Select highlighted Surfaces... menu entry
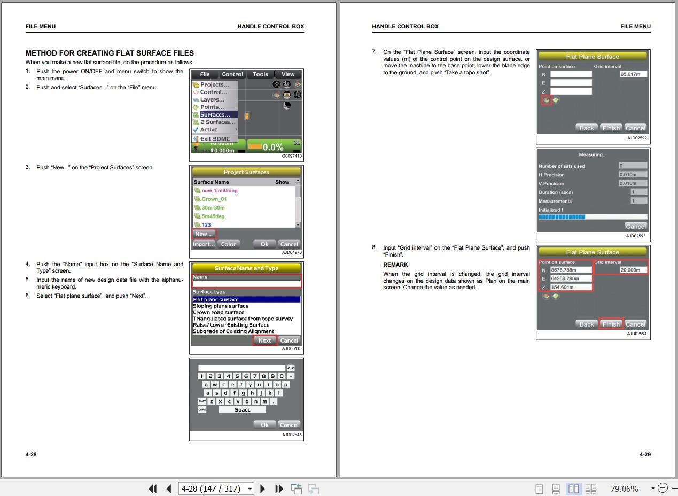The image size is (678, 496). [x=215, y=114]
